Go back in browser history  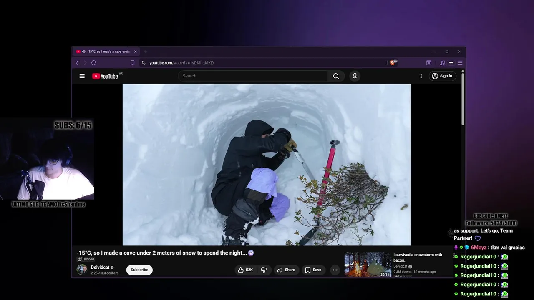[77, 63]
